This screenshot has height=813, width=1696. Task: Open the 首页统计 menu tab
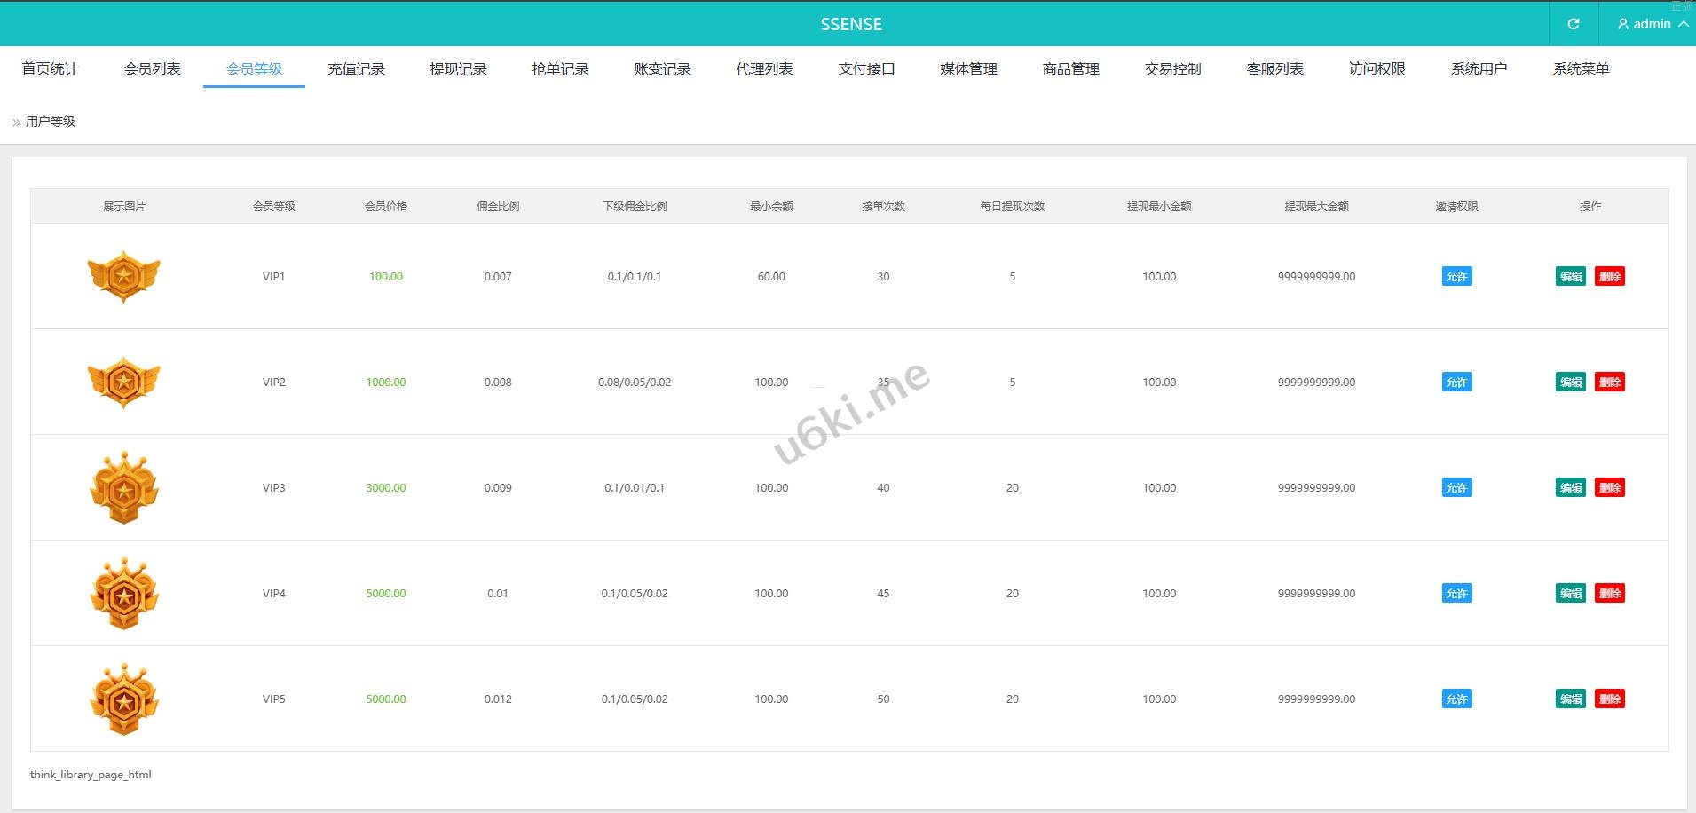coord(50,68)
